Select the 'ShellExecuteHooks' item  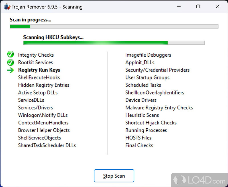pos(39,77)
